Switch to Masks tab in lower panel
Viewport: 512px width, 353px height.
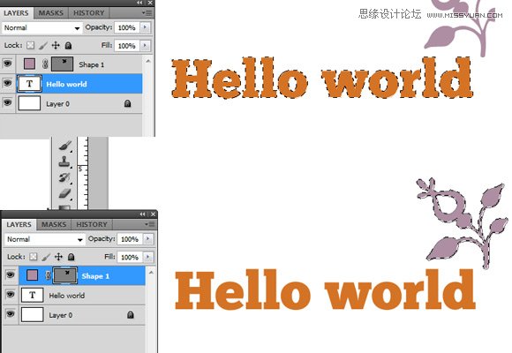(x=54, y=225)
